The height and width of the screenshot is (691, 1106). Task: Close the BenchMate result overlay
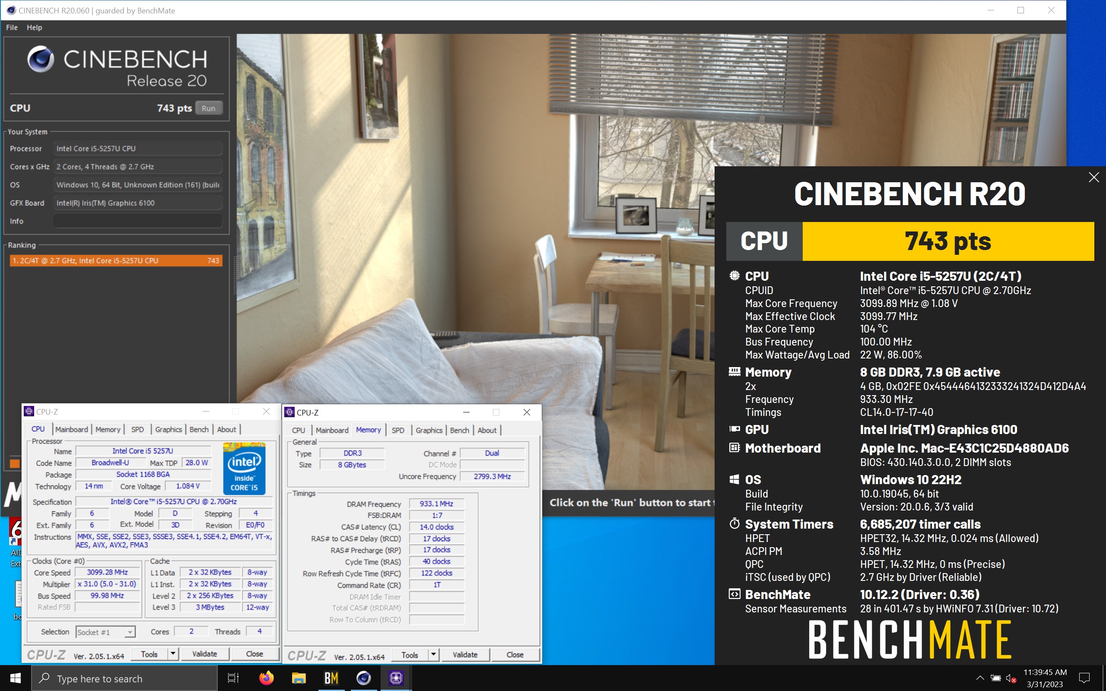(x=1093, y=178)
